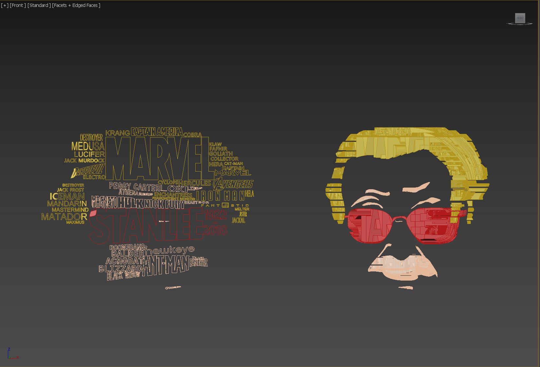540x367 pixels.
Task: Click the ViewCube compass ring
Action: (x=520, y=24)
